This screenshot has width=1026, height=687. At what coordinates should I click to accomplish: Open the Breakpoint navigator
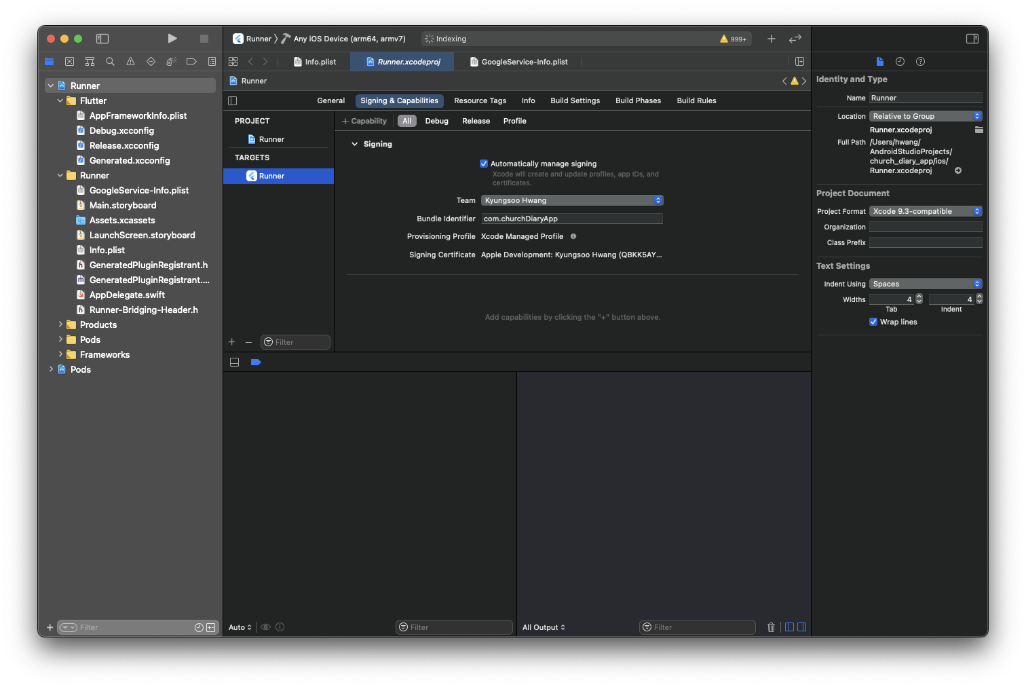[191, 62]
